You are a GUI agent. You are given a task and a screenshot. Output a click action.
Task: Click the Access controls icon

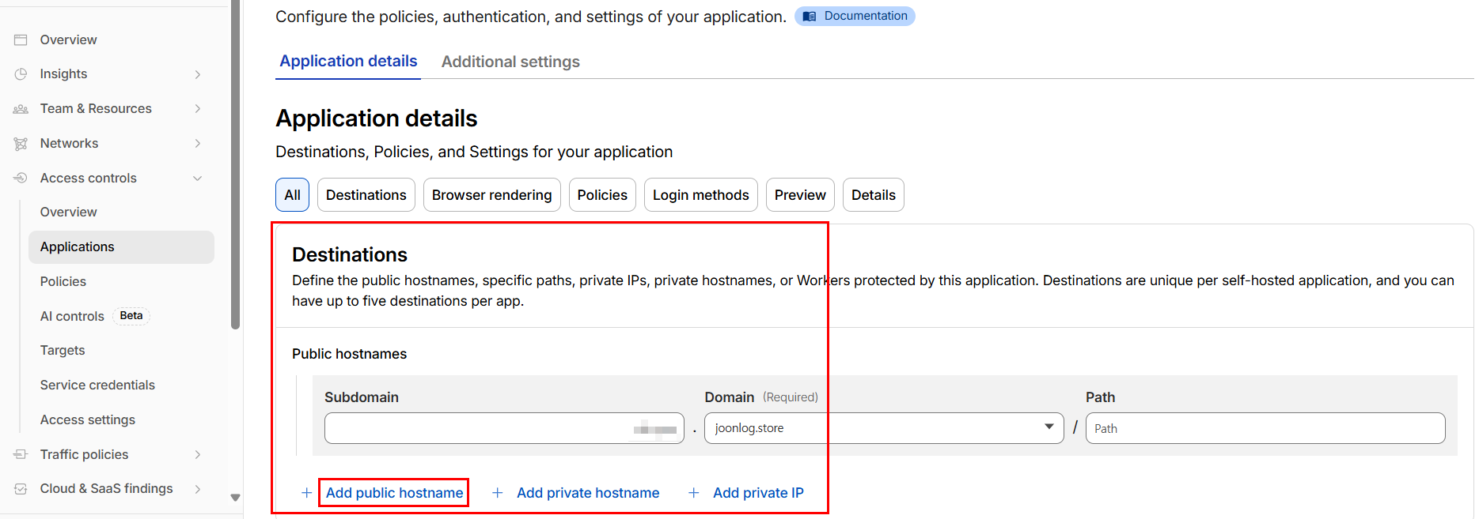[21, 178]
